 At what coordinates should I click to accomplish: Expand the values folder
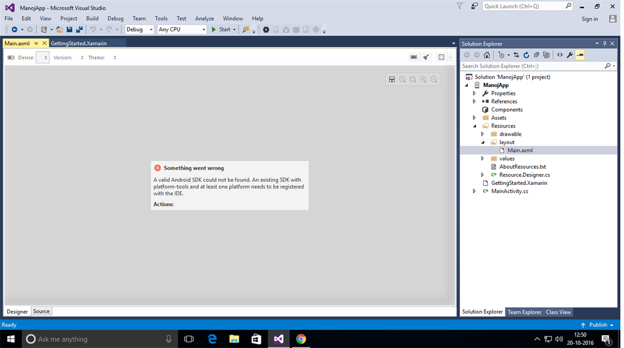tap(483, 159)
